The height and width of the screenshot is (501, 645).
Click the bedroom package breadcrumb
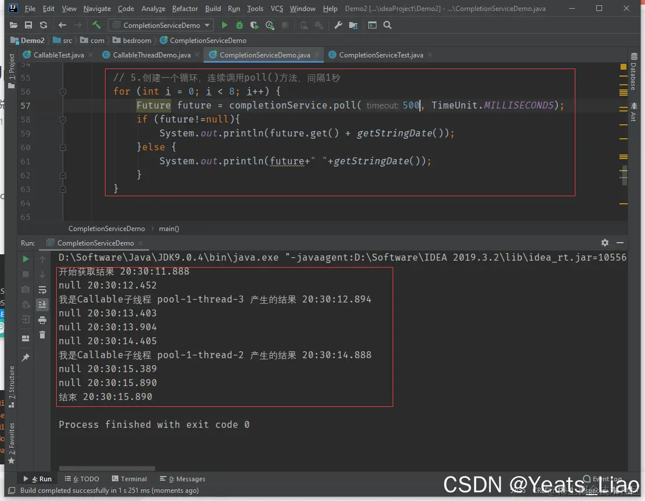click(132, 40)
